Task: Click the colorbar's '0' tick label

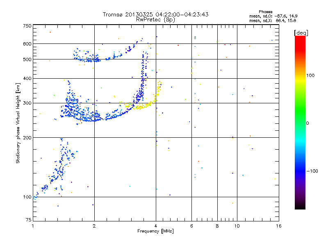Action: pos(307,123)
